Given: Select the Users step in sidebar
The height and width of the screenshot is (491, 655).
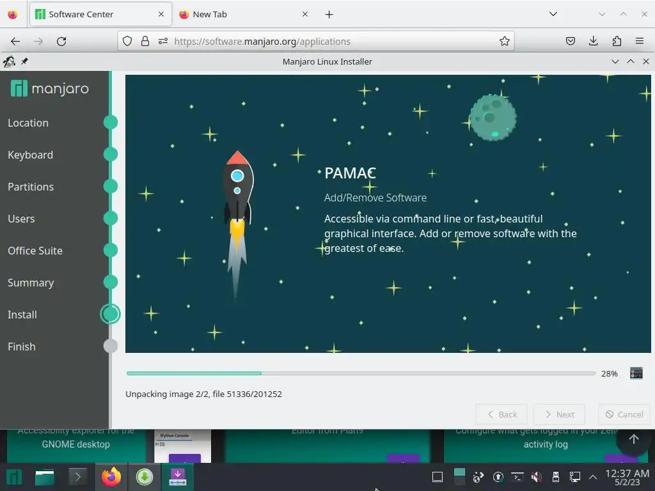Looking at the screenshot, I should click(21, 219).
